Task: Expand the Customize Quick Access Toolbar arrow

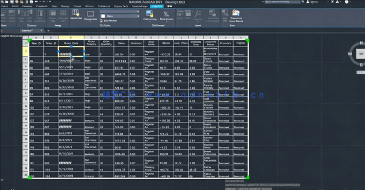Action: coord(50,2)
